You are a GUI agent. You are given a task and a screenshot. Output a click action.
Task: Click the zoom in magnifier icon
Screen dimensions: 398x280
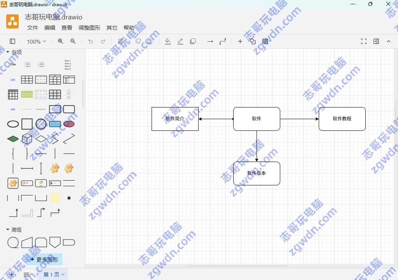pyautogui.click(x=60, y=41)
